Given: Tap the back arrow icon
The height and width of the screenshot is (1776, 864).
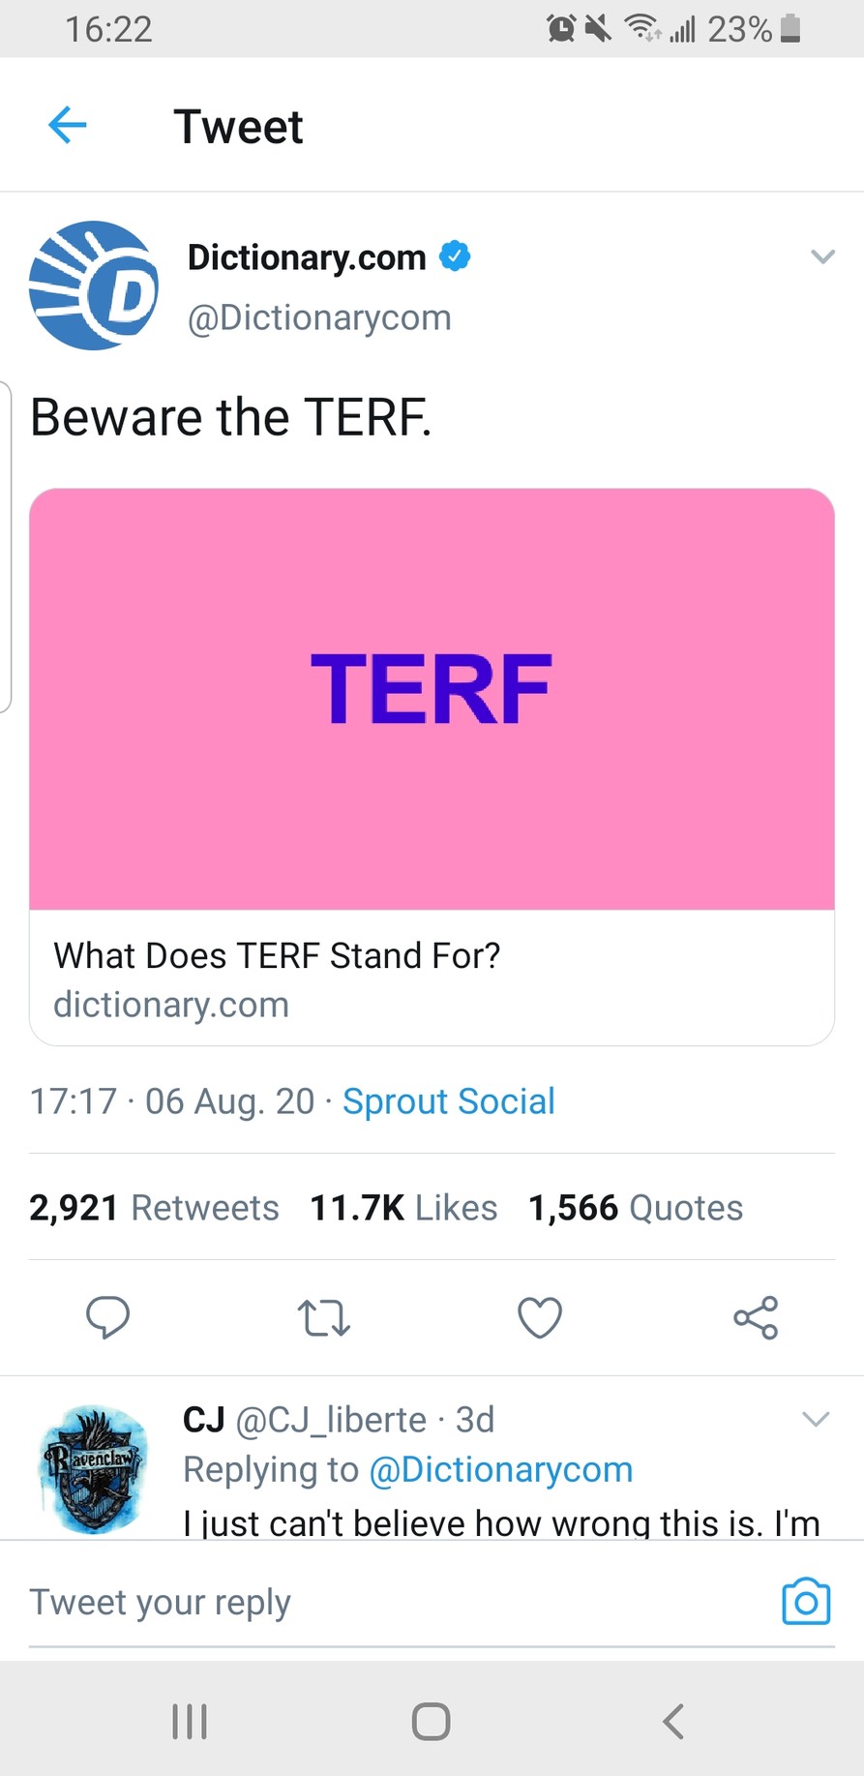Looking at the screenshot, I should tap(68, 125).
